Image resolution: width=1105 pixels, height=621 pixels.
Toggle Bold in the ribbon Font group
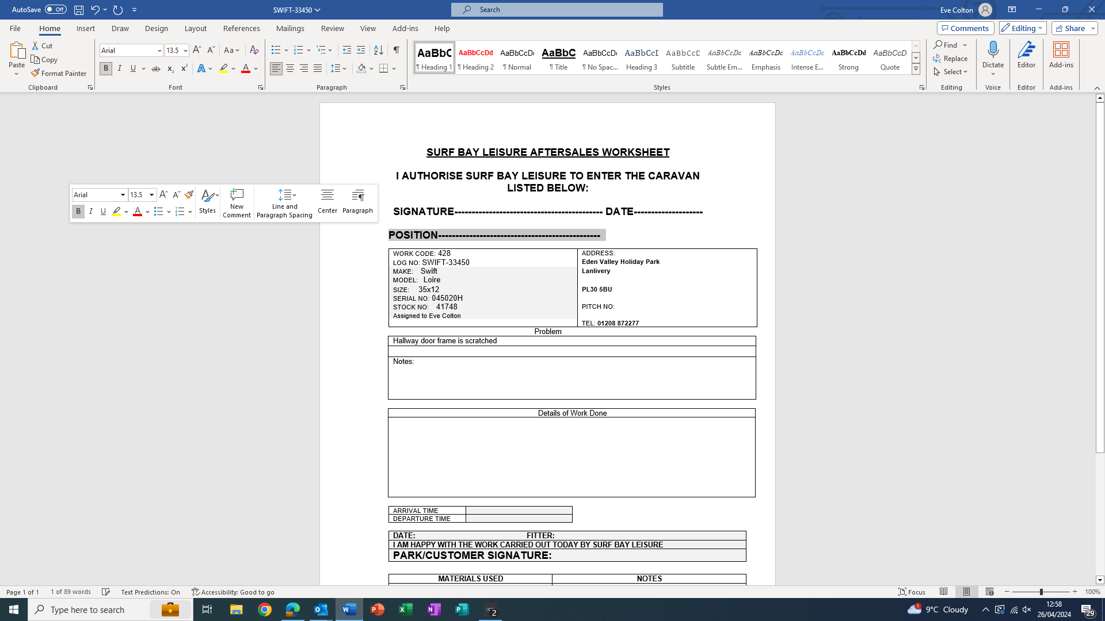pos(106,68)
